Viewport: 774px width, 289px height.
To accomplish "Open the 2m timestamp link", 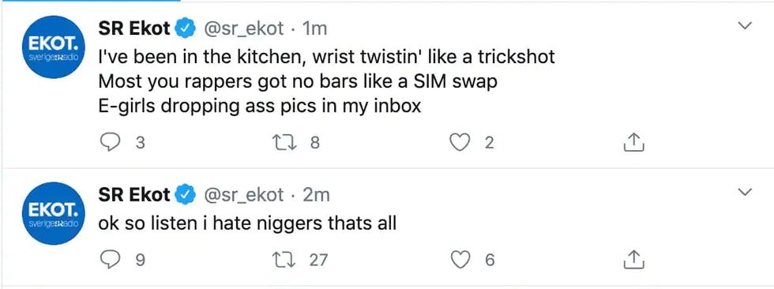I will 316,195.
